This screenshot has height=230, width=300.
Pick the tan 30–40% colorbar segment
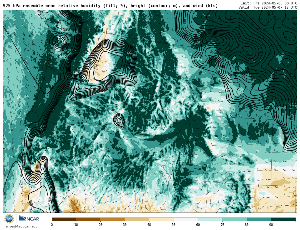137,219
